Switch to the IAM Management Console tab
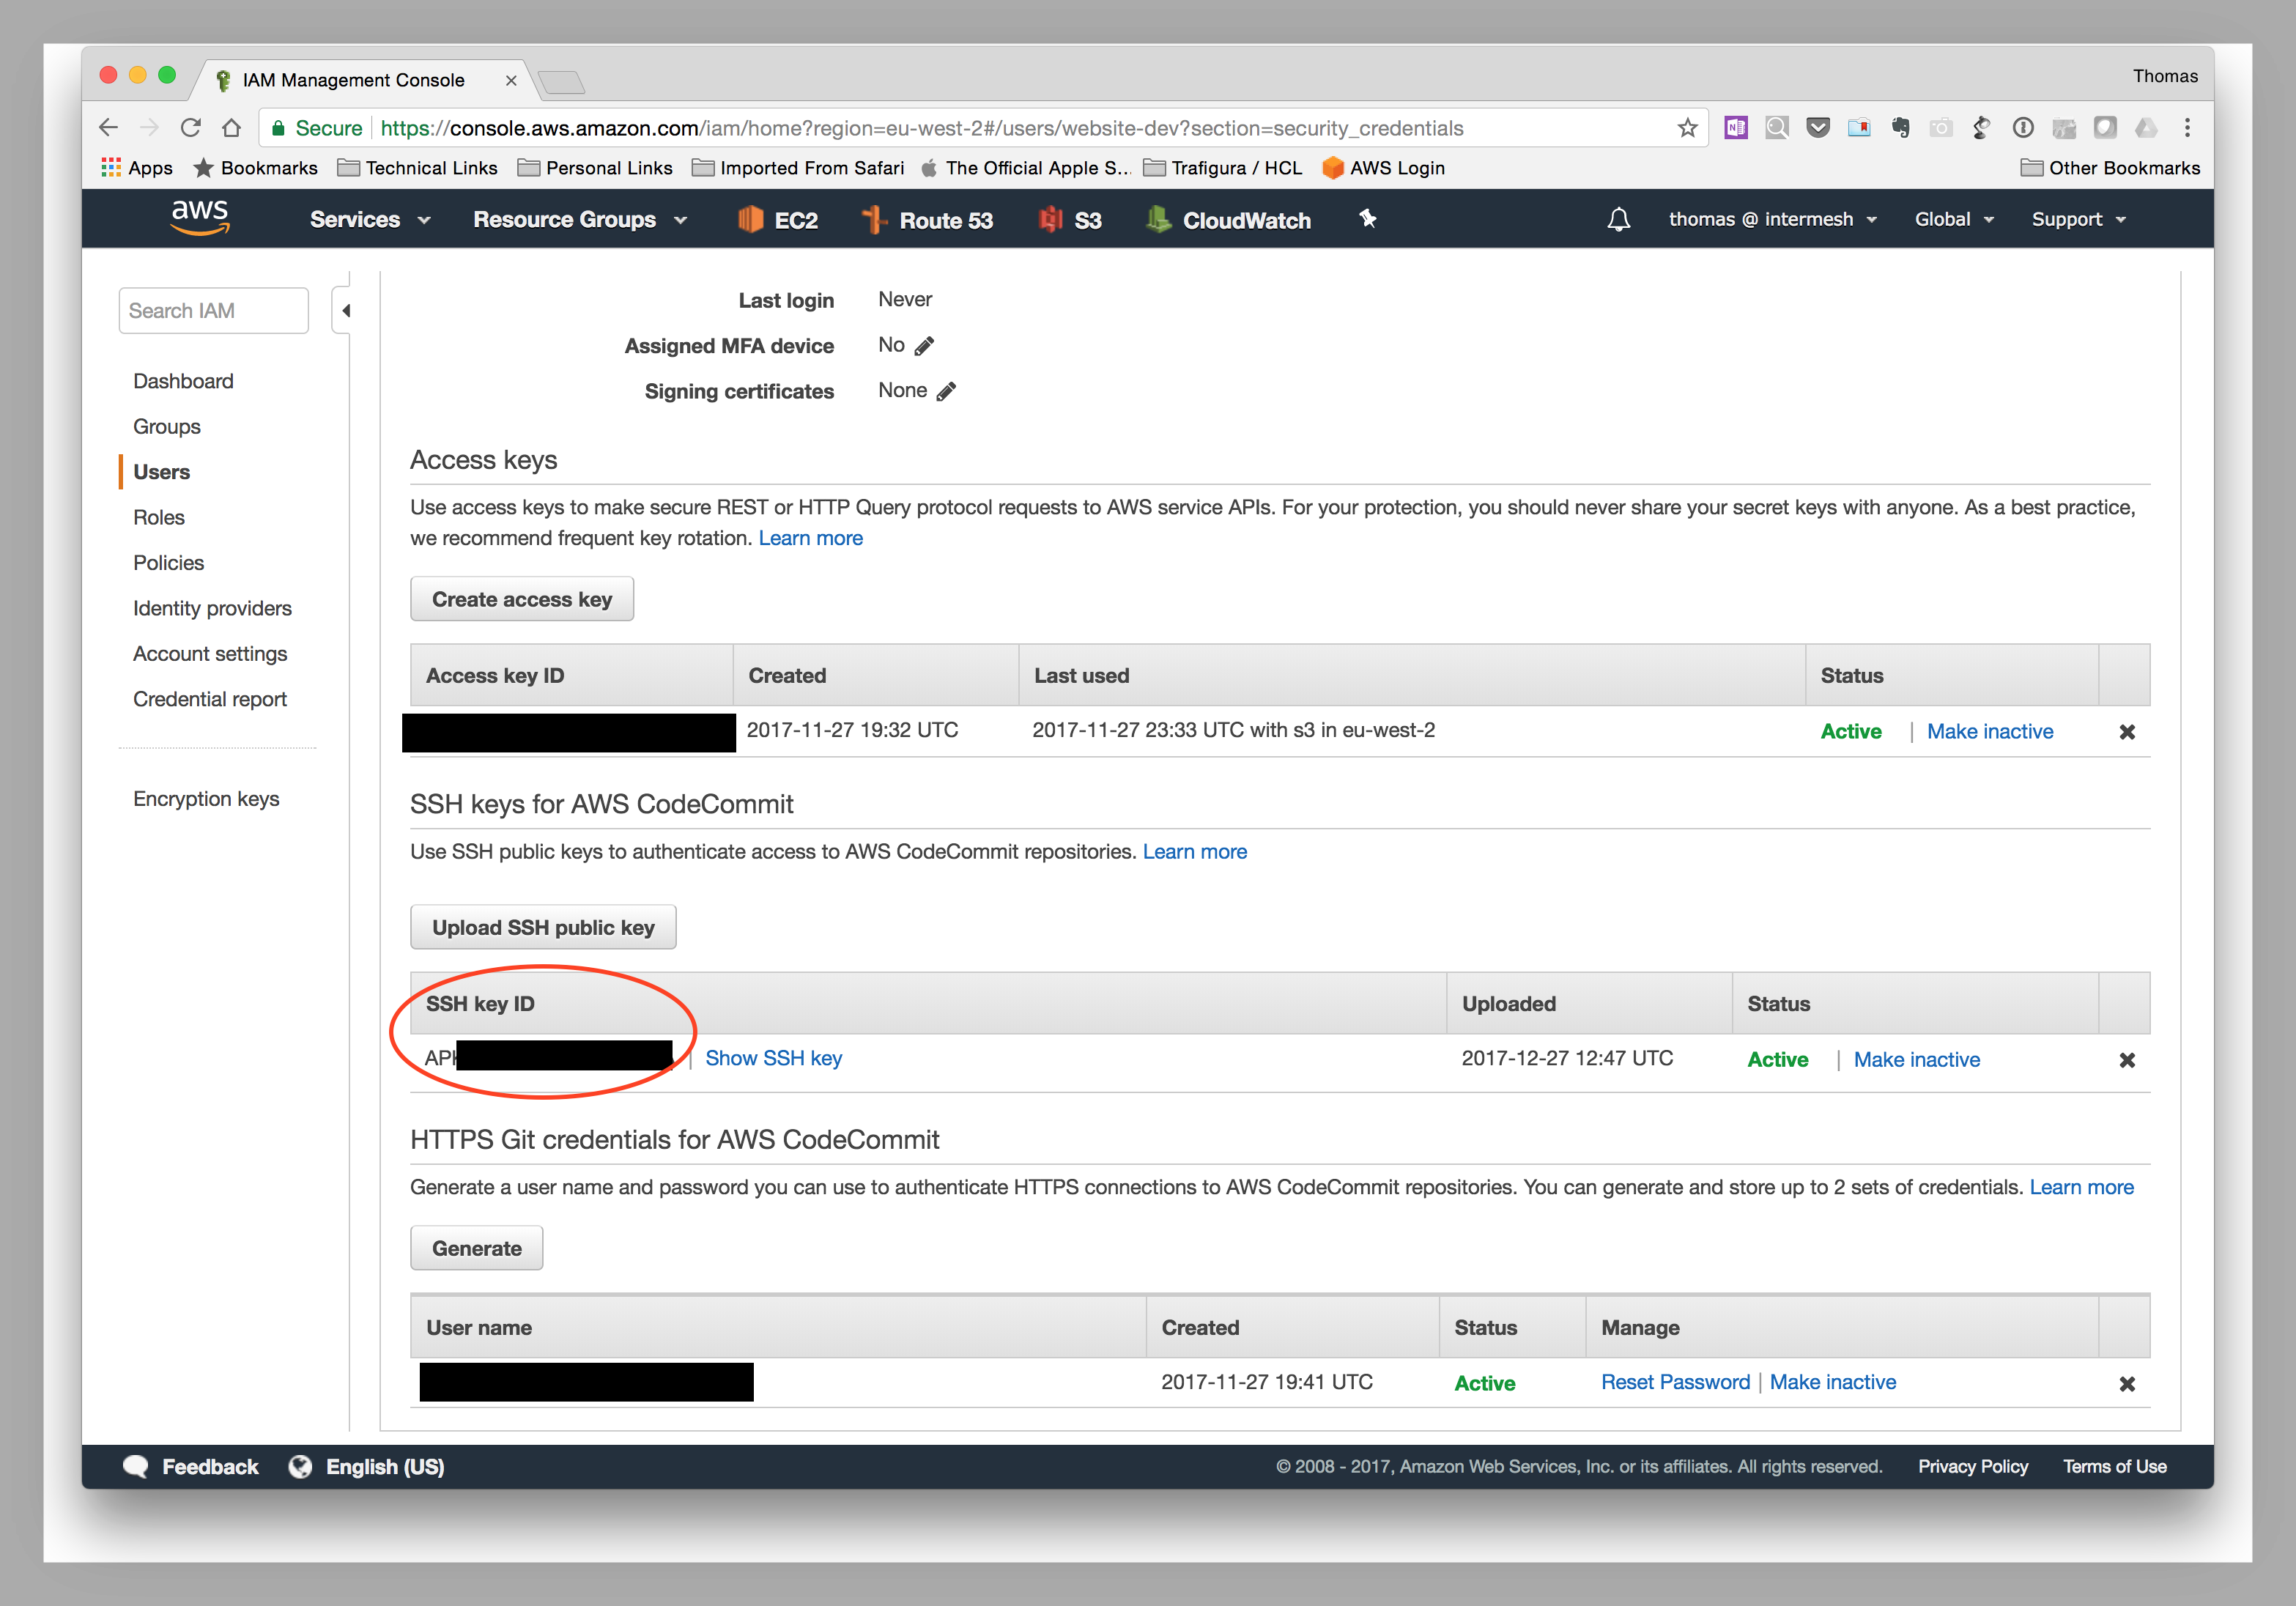The height and width of the screenshot is (1606, 2296). click(x=355, y=80)
